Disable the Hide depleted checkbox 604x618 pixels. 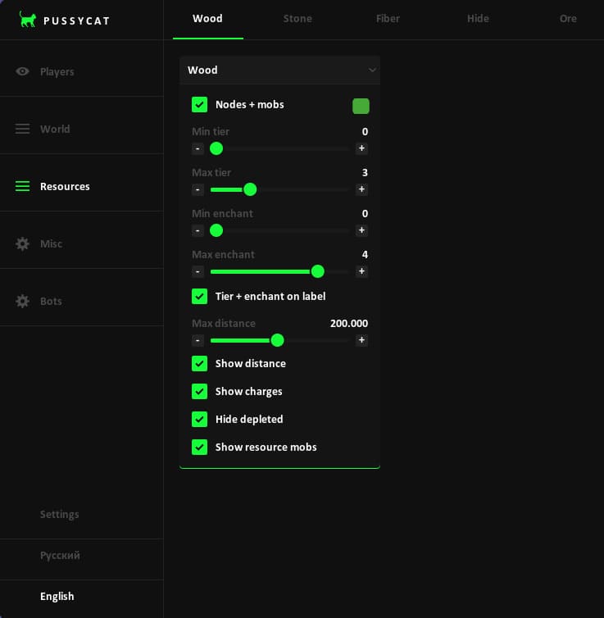(x=199, y=419)
